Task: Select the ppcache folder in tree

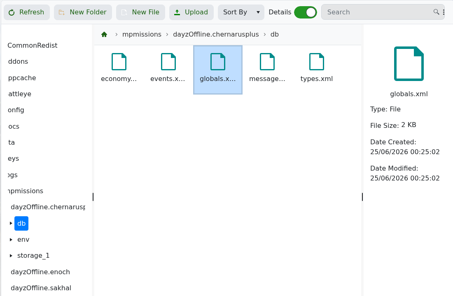Action: point(22,78)
